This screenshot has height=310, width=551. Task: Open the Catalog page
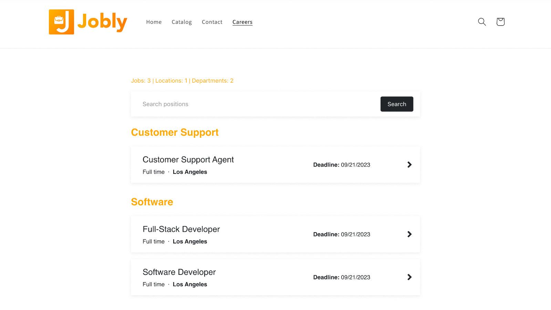click(181, 22)
